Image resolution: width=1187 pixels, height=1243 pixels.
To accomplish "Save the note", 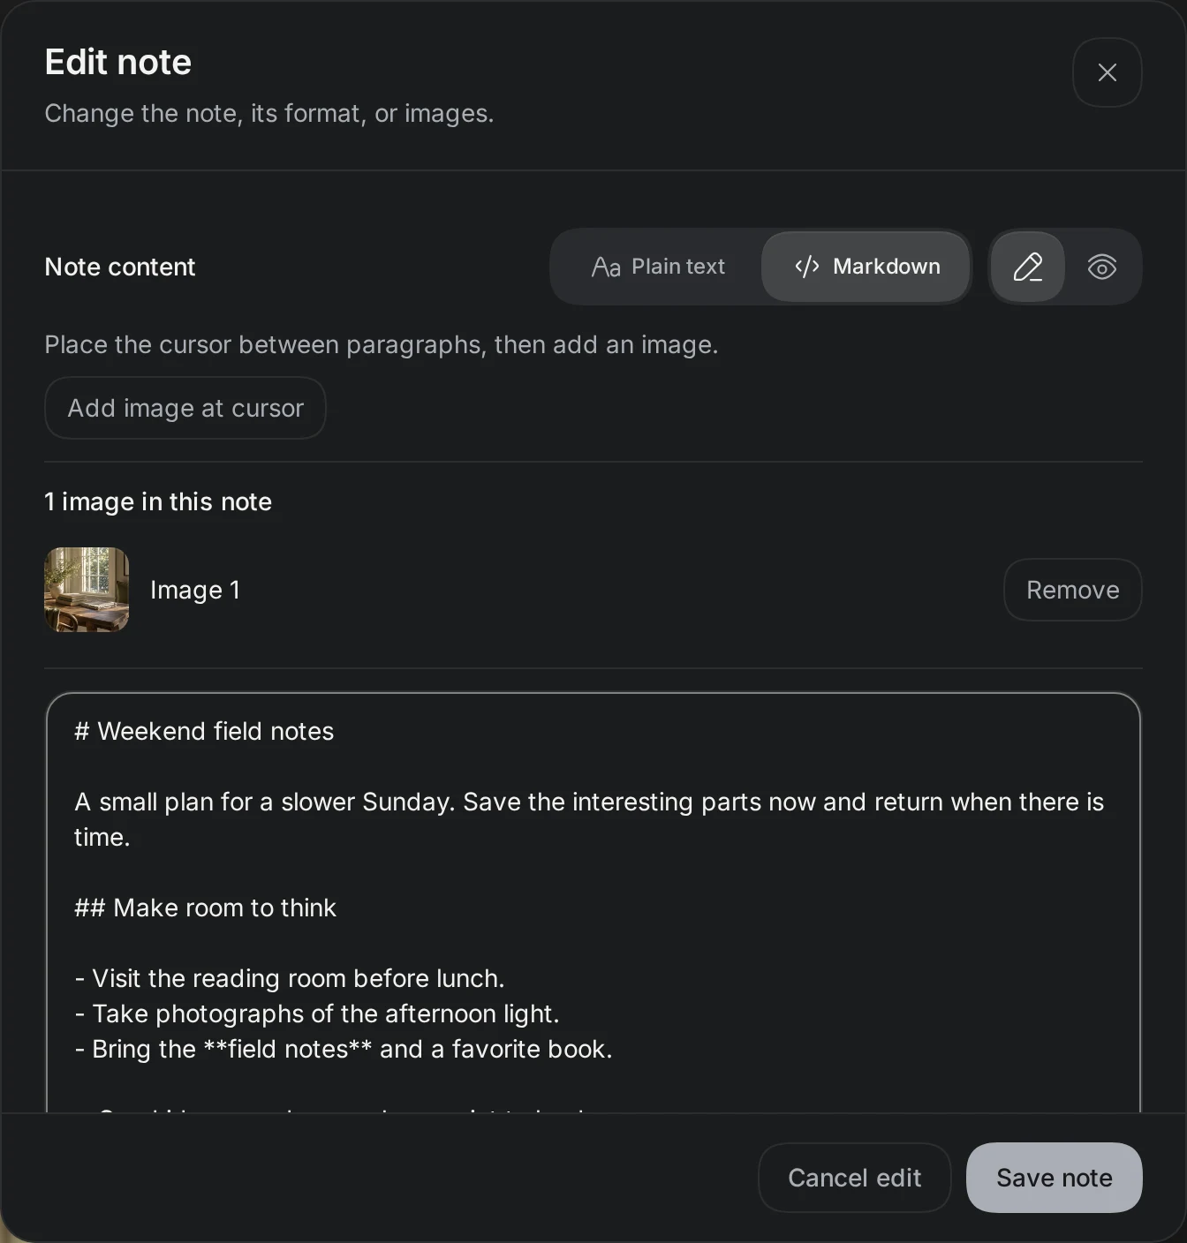I will point(1054,1178).
